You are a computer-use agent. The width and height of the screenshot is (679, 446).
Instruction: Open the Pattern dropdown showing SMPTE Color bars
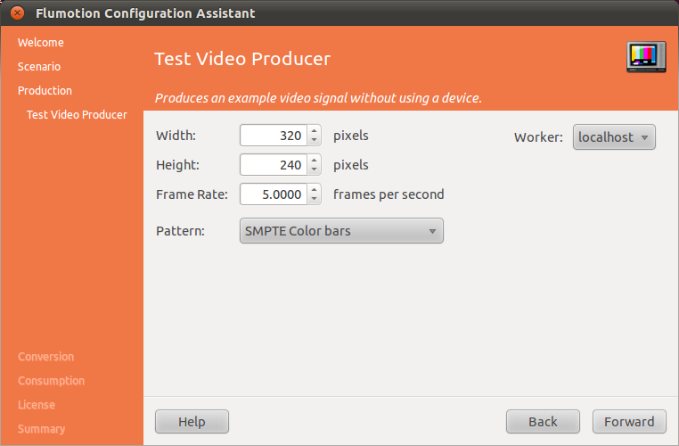point(341,231)
